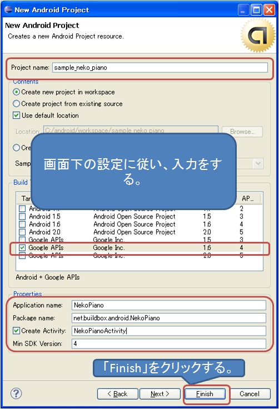Click the Android wizard badge icon

258,35
